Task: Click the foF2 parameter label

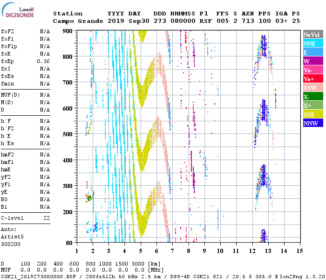Action: (7, 31)
